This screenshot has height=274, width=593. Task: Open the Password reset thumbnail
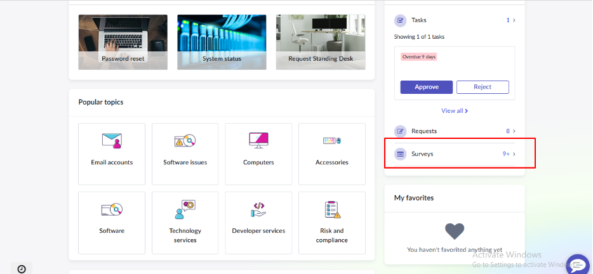click(123, 42)
